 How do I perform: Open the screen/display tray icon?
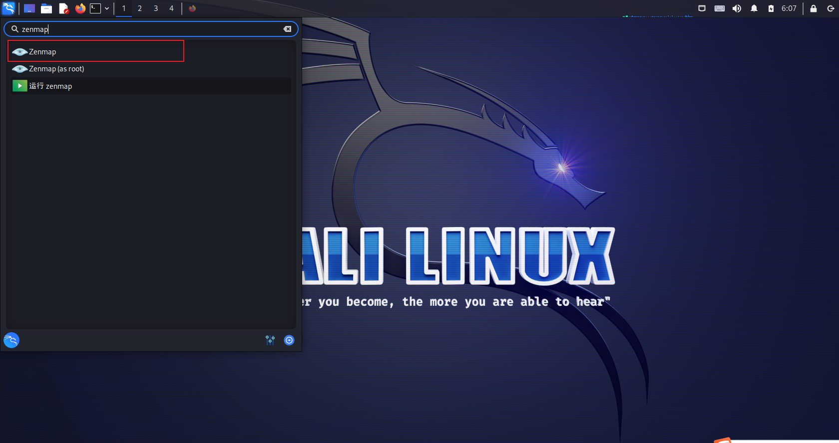(x=702, y=8)
